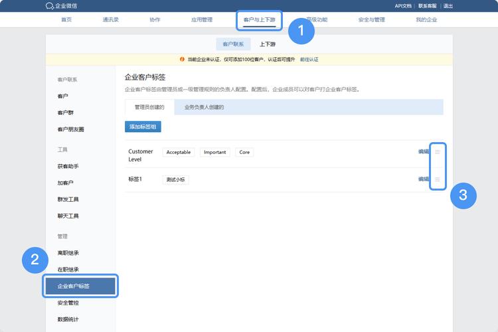Switch to the 客户联系 sub-tab

tap(233, 44)
